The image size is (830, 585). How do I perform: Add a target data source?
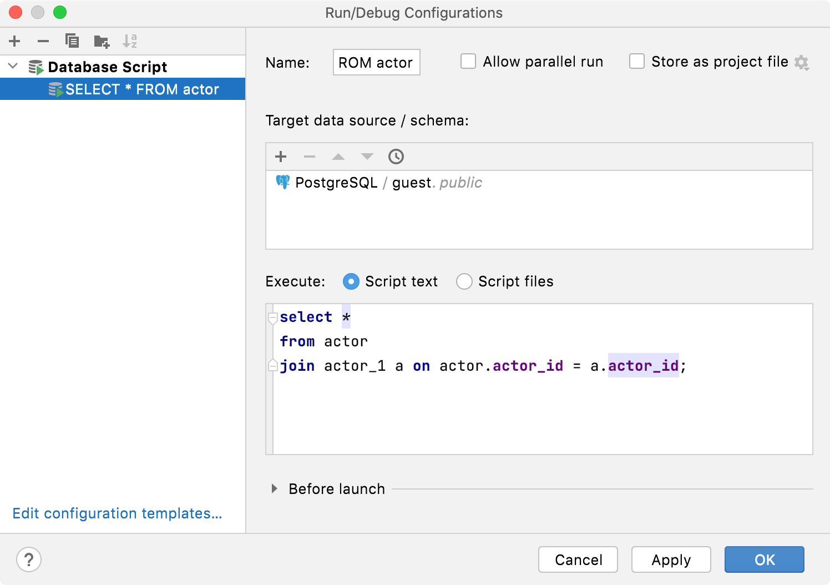[281, 157]
